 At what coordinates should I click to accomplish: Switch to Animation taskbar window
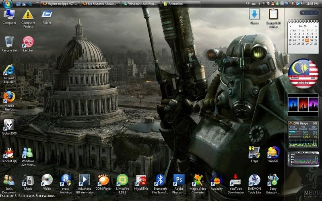tap(181, 4)
